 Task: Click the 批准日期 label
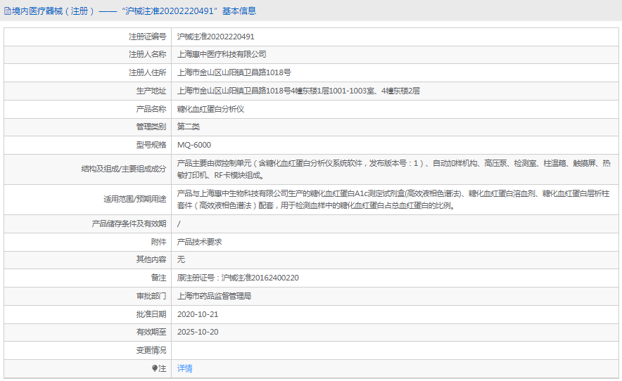click(151, 314)
